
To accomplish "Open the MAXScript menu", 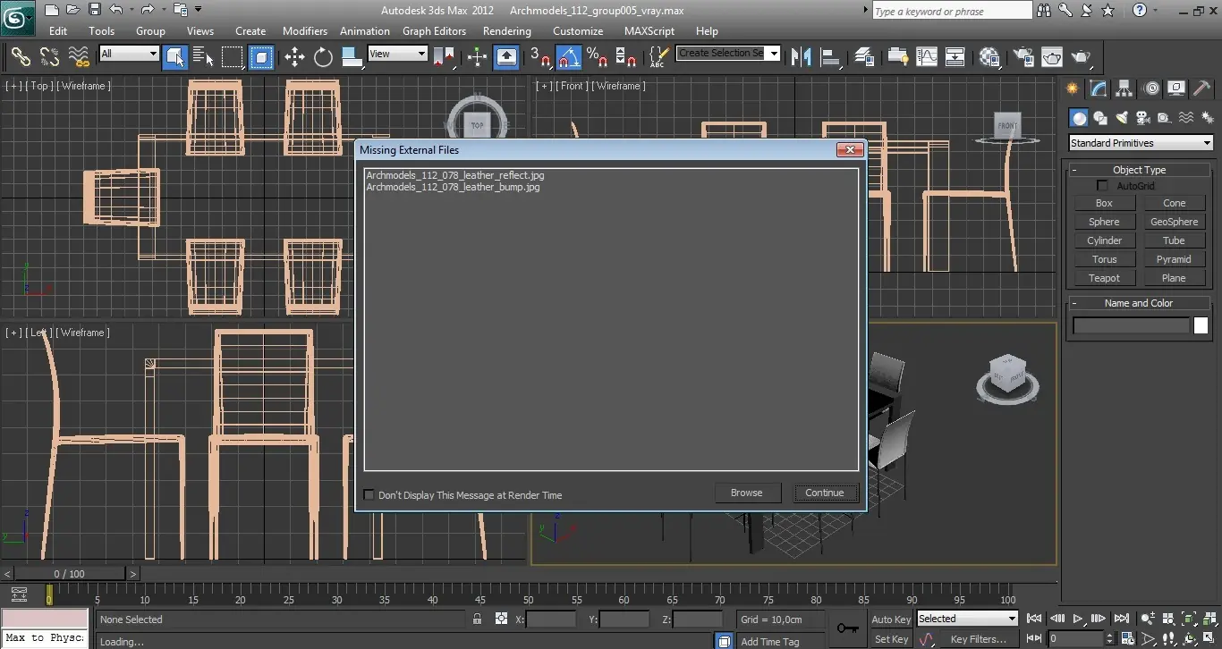I will click(x=649, y=31).
